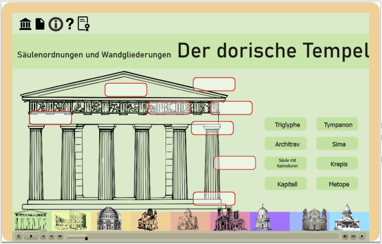
Task: Open the black document page icon
Action: coord(40,24)
